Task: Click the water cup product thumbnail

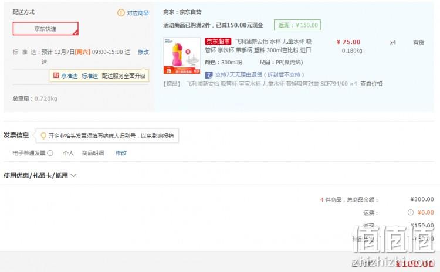Action: (x=182, y=56)
